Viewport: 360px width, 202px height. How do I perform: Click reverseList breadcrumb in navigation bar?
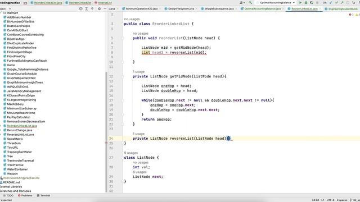[103, 3]
